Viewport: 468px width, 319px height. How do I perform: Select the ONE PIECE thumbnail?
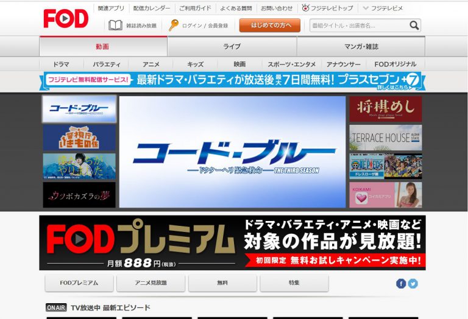pyautogui.click(x=386, y=166)
